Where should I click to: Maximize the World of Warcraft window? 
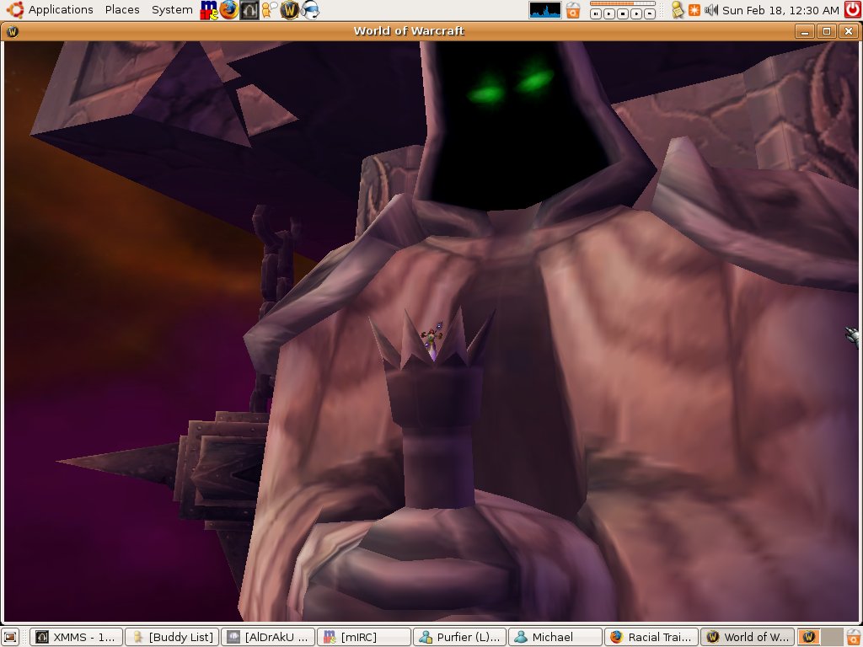pyautogui.click(x=826, y=31)
